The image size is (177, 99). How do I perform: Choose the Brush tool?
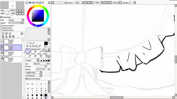coord(40,51)
